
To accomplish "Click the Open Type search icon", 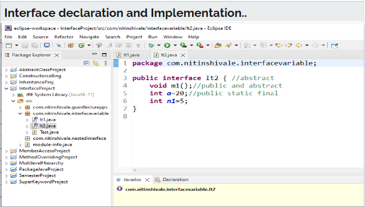I will pyautogui.click(x=99, y=46).
